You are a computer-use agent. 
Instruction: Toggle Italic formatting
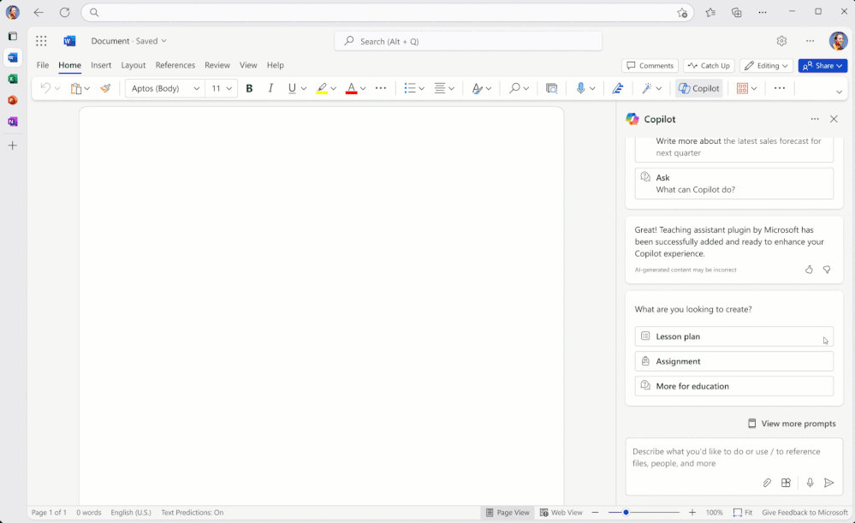pos(271,88)
